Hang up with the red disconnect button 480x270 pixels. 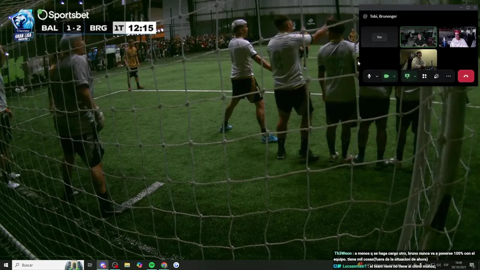[466, 76]
